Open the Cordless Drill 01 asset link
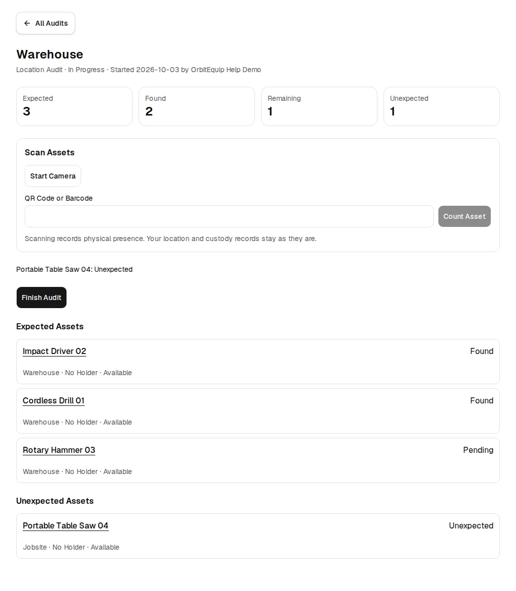The image size is (516, 591). 53,401
